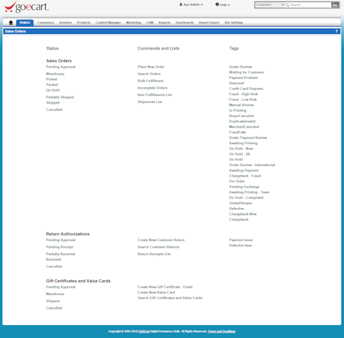Select the Payment Problem tag

[244, 78]
